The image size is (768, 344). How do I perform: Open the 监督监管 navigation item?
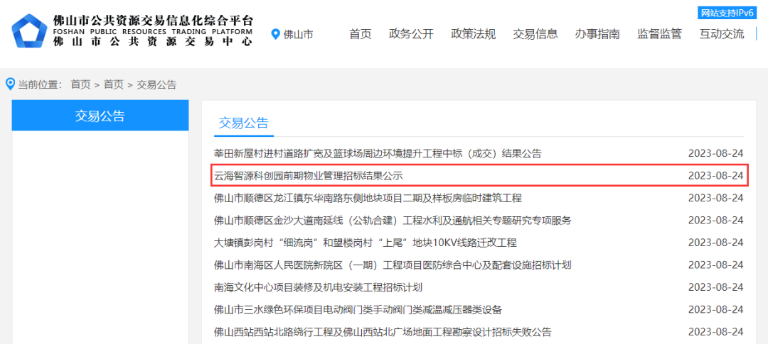click(x=659, y=34)
